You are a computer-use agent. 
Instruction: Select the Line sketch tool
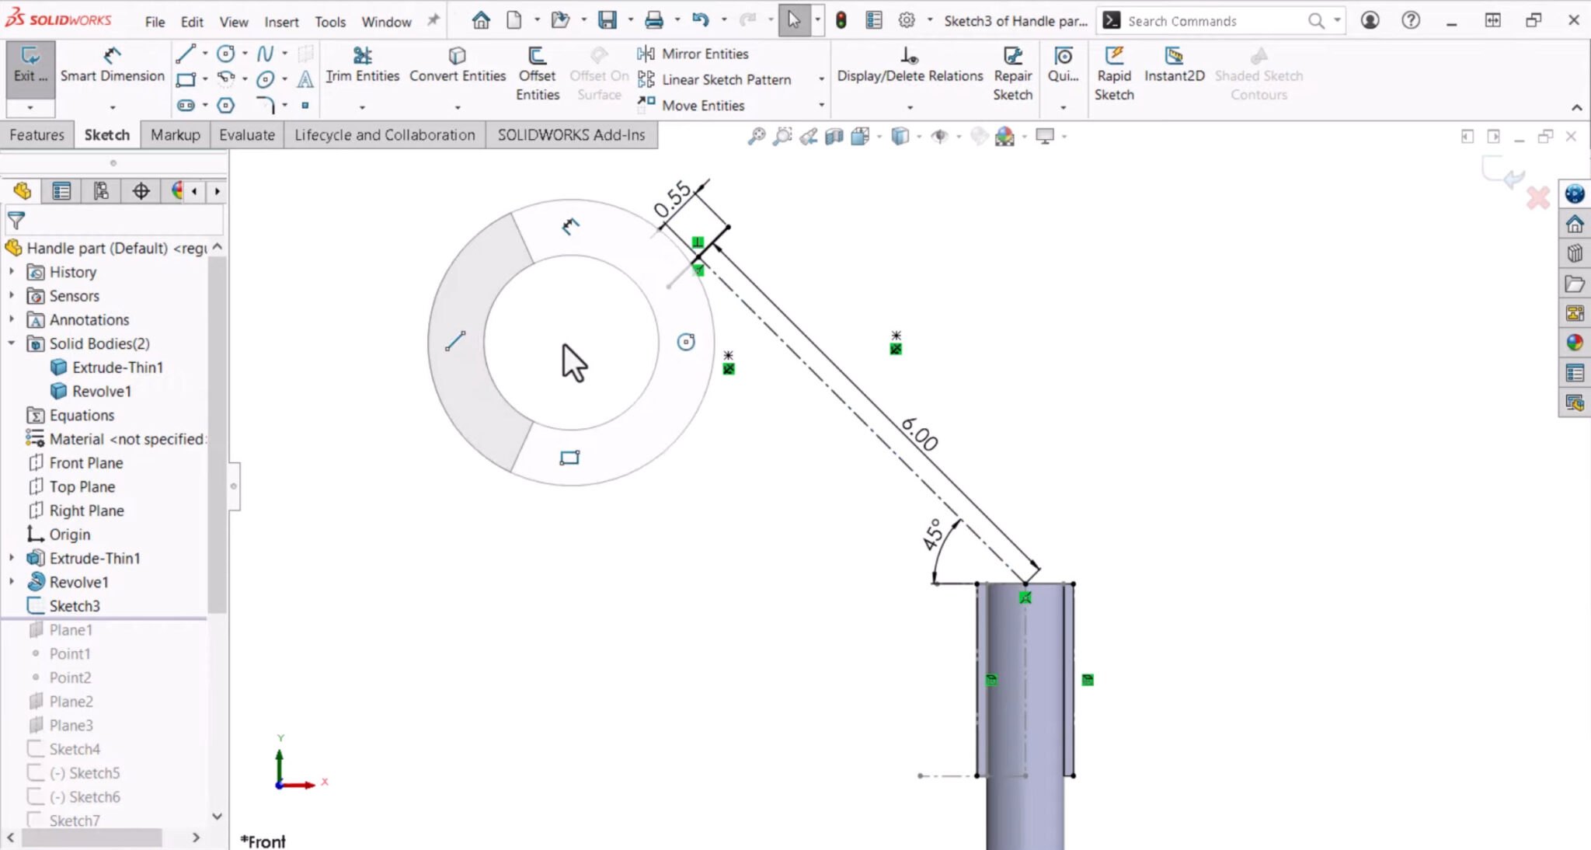[x=186, y=54]
